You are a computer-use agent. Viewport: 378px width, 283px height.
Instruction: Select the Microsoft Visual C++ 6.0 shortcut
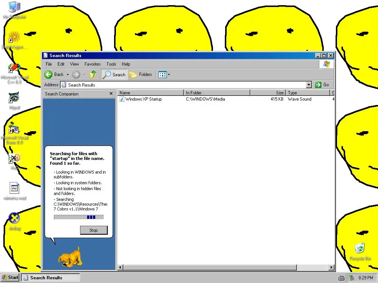[x=14, y=74]
